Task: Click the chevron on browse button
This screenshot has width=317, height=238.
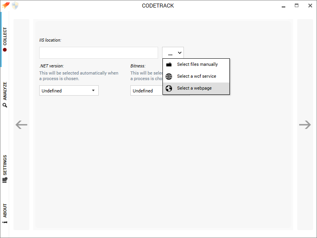Action: [180, 53]
